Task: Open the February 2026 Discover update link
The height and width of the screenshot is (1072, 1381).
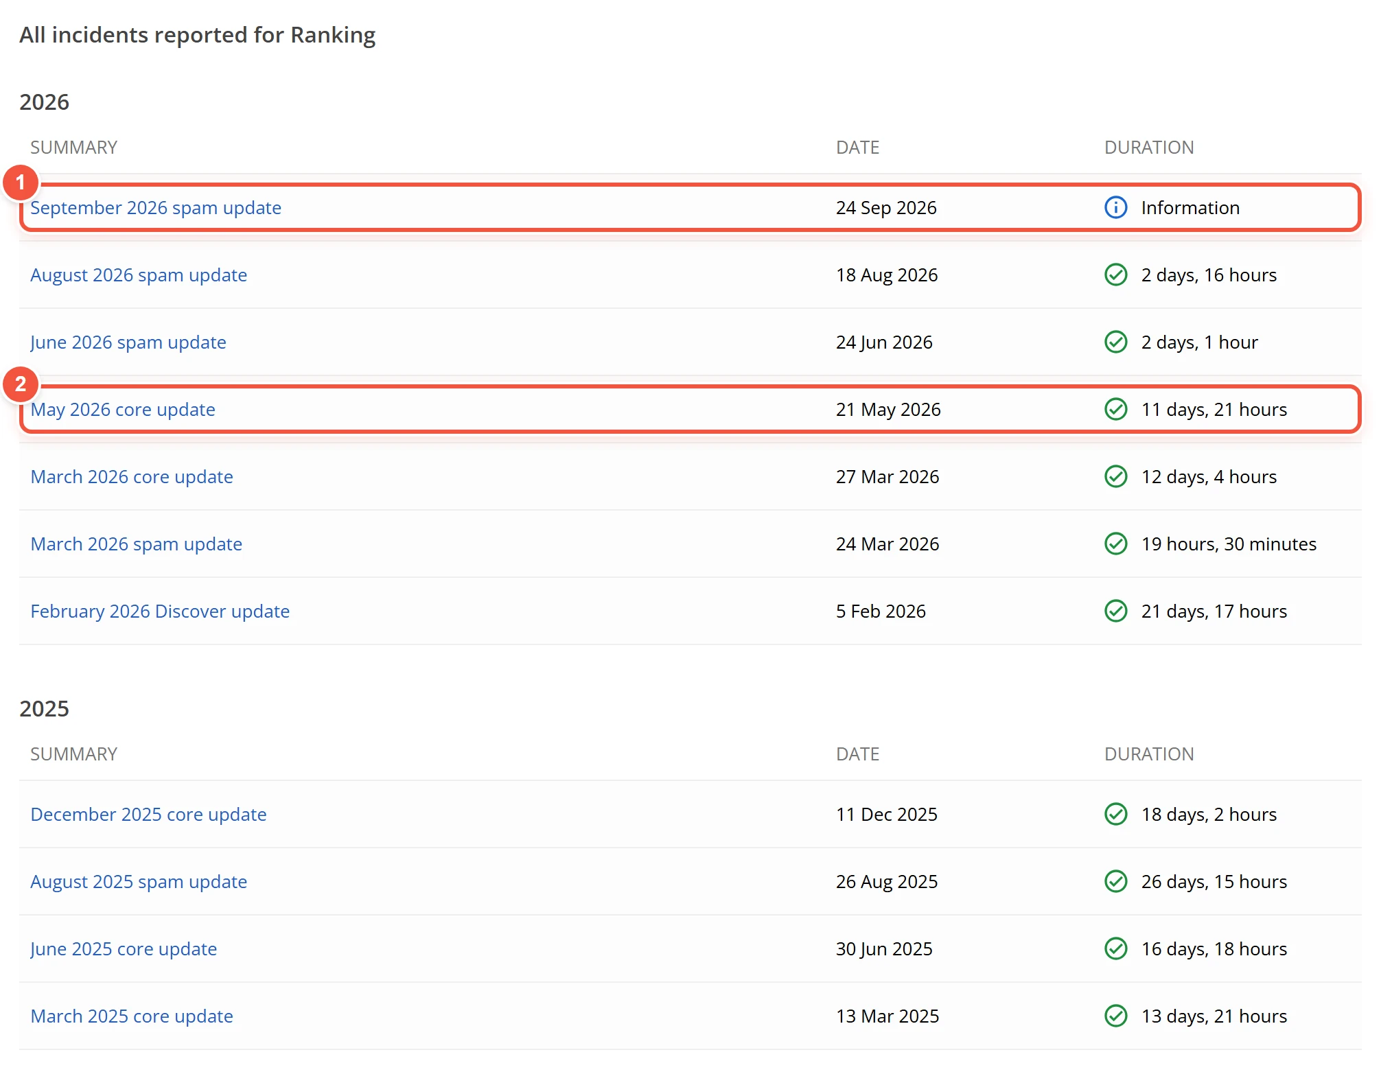Action: pyautogui.click(x=160, y=611)
